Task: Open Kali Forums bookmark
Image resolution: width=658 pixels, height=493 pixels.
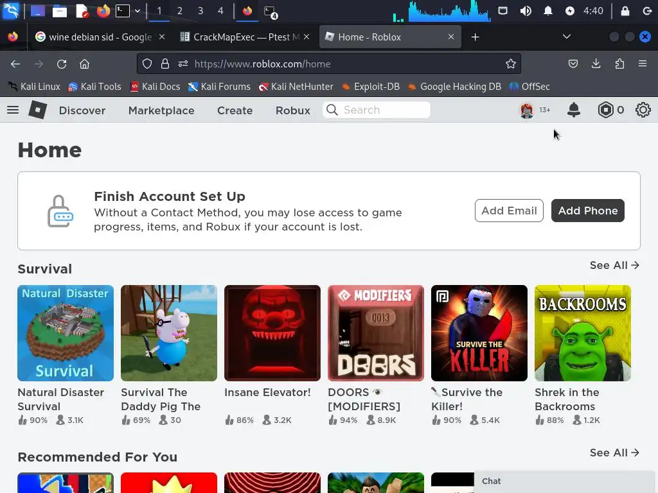Action: [x=219, y=87]
